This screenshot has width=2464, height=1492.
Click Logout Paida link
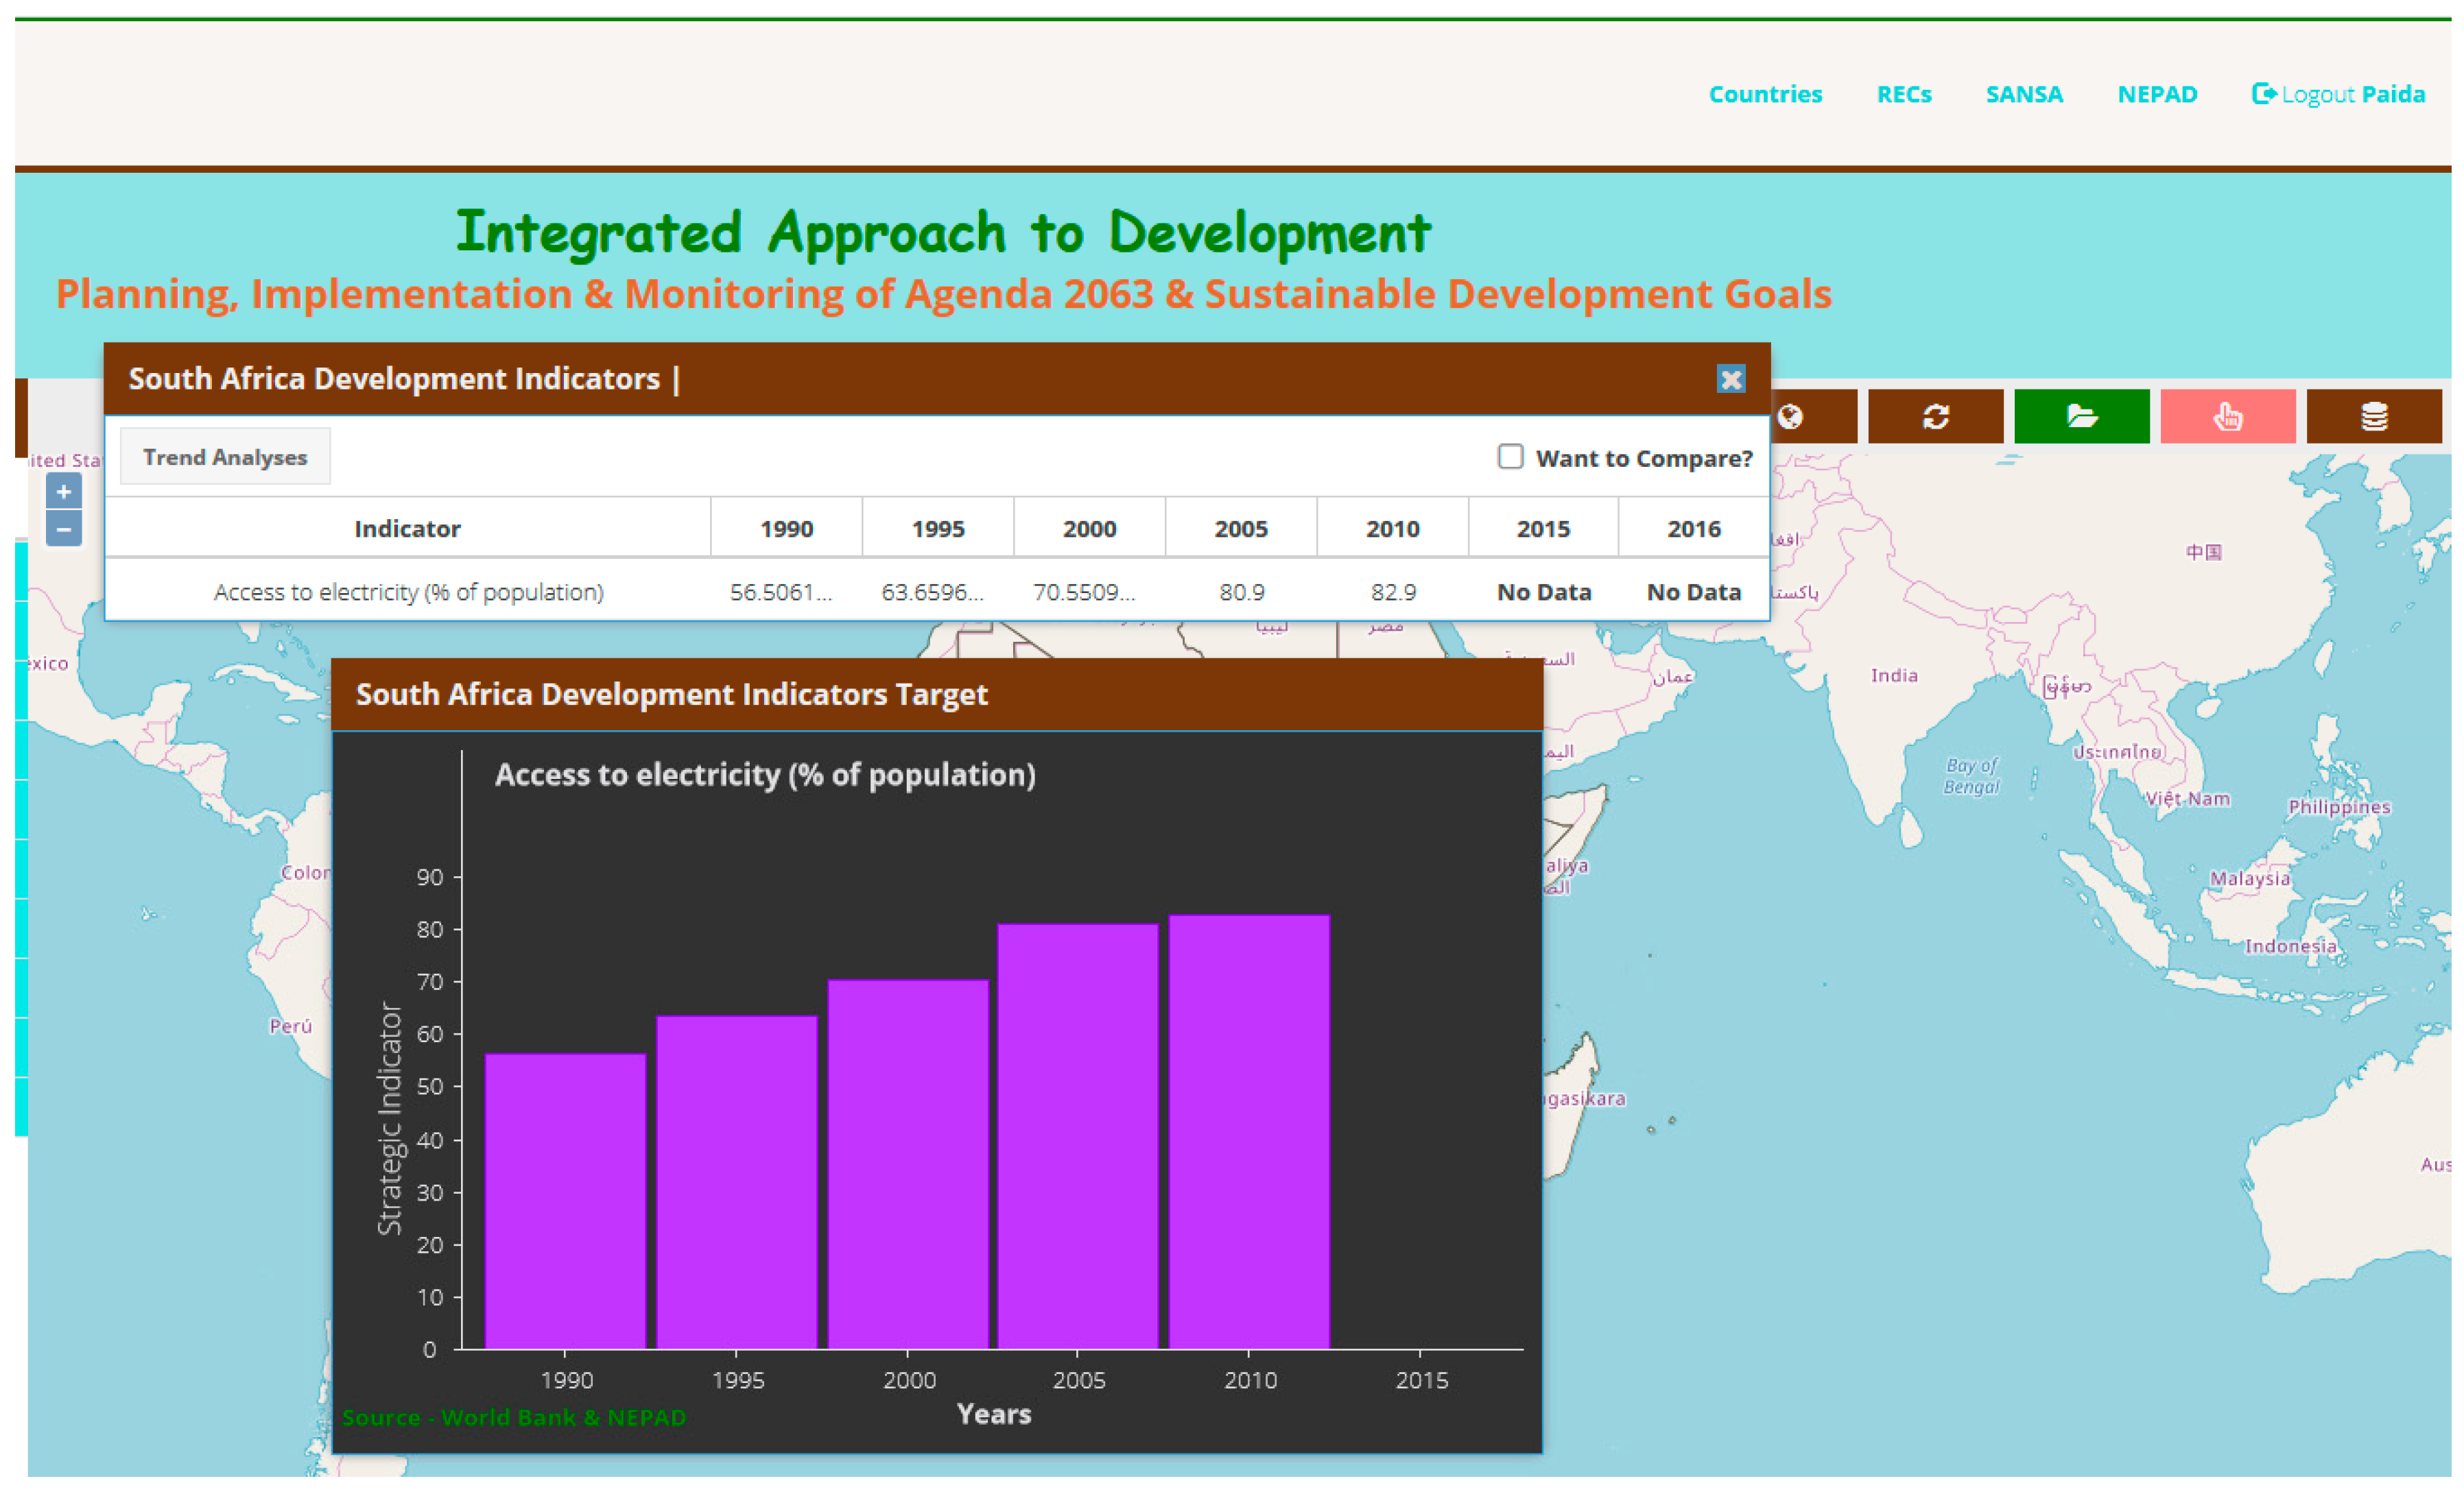(2338, 94)
